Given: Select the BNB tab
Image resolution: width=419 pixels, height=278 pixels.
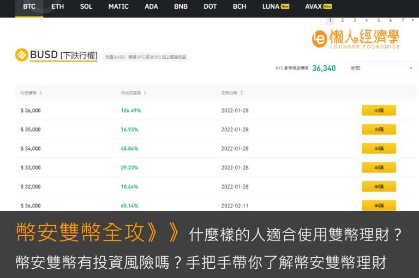Looking at the screenshot, I should pos(181,7).
